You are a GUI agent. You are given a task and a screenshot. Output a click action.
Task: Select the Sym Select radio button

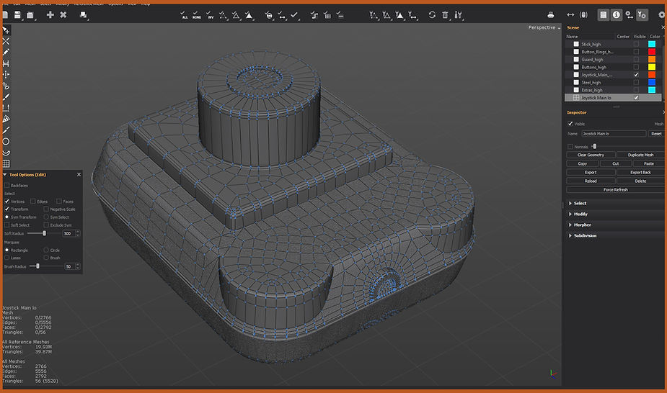(46, 217)
